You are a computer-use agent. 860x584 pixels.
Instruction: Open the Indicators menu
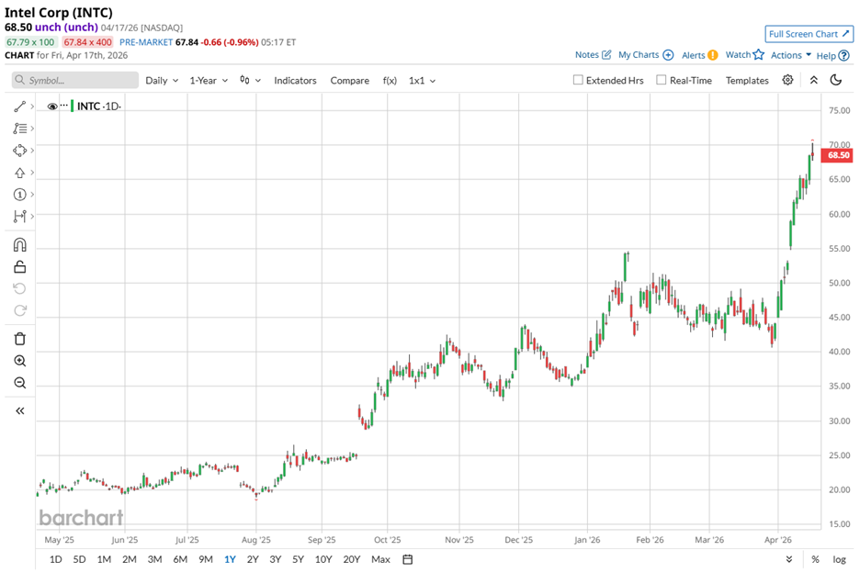click(295, 81)
